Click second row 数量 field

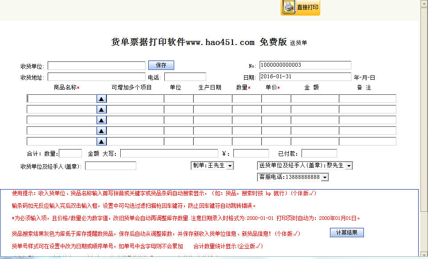point(247,109)
